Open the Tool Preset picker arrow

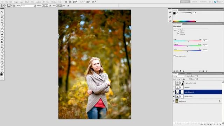(x=6, y=6)
